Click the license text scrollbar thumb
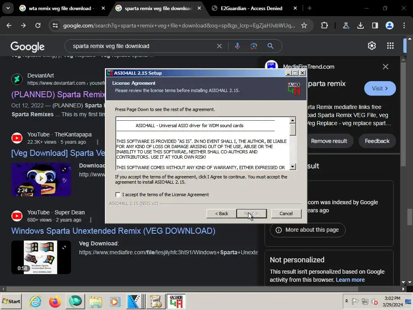The height and width of the screenshot is (310, 413). (293, 130)
